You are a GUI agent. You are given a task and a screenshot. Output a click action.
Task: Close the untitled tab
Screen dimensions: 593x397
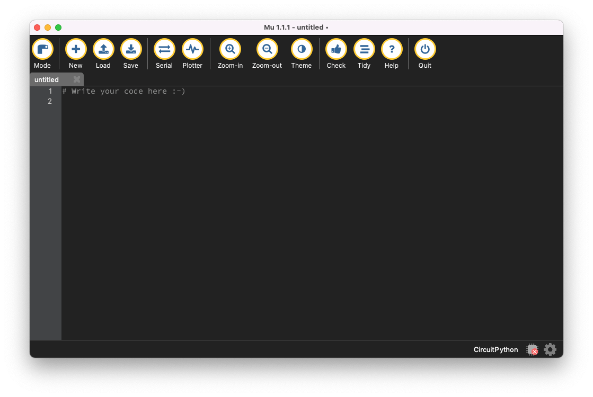(x=77, y=79)
